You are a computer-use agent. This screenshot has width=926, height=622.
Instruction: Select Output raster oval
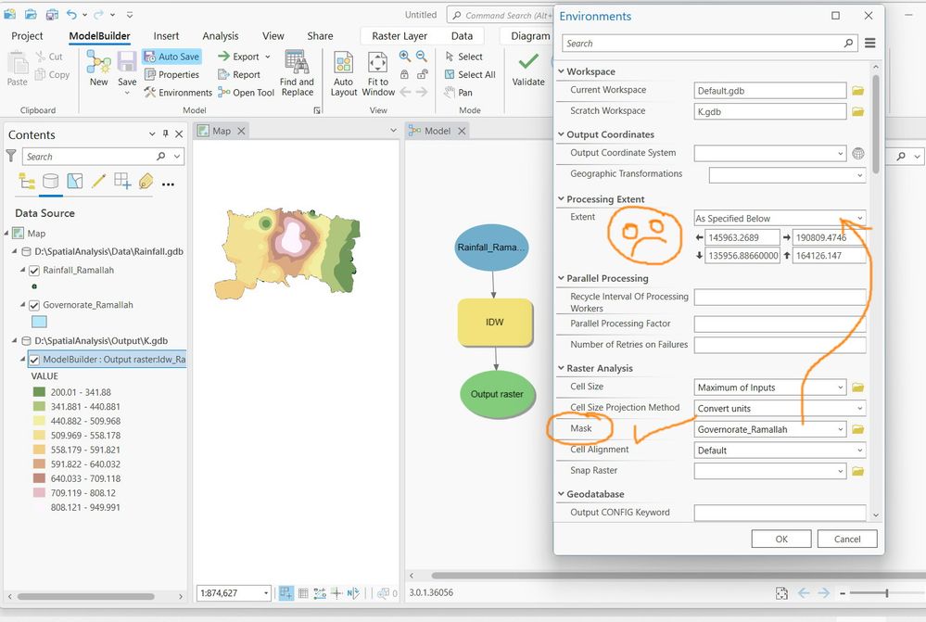click(497, 395)
